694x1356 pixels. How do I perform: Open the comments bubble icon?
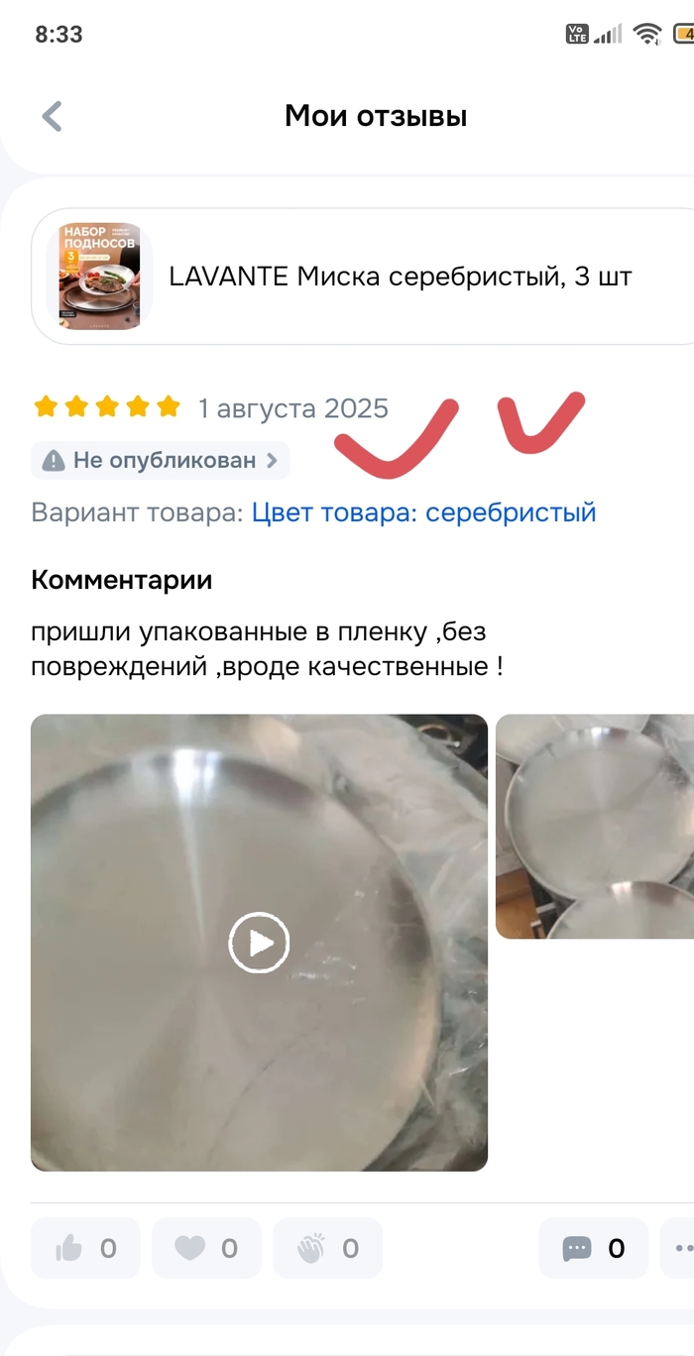click(577, 1249)
